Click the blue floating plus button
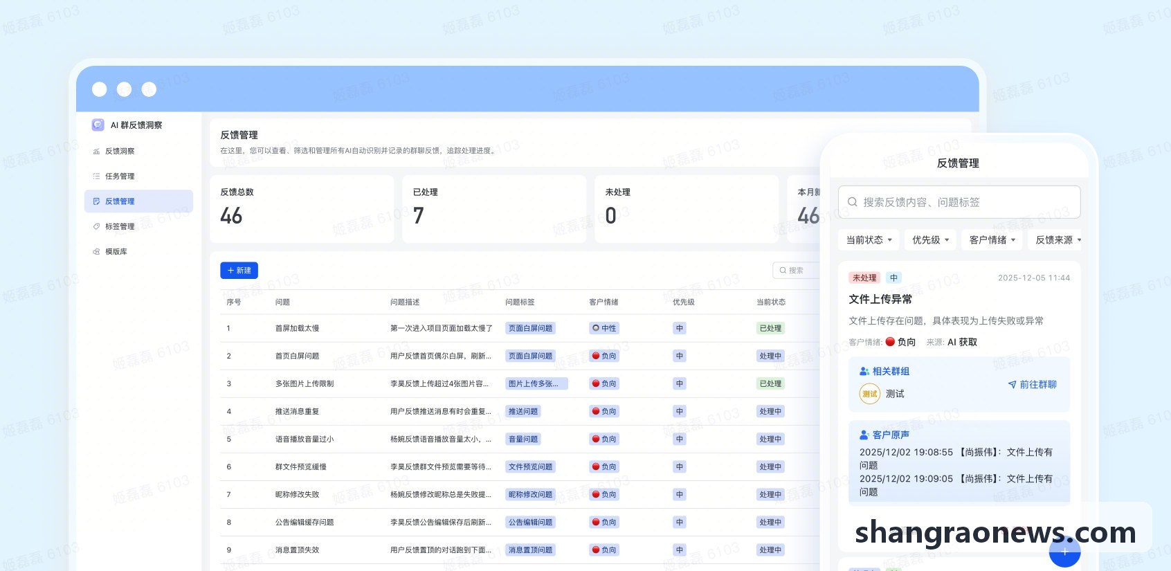Screen dimensions: 1171x571 tap(1064, 552)
